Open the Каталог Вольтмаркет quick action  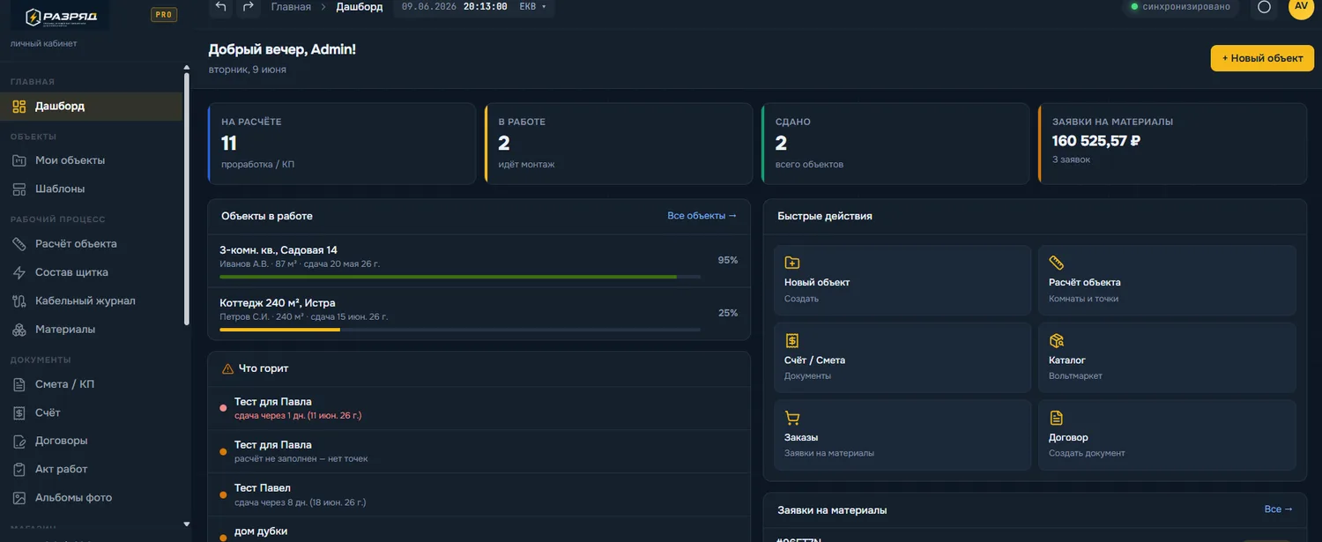point(1167,358)
